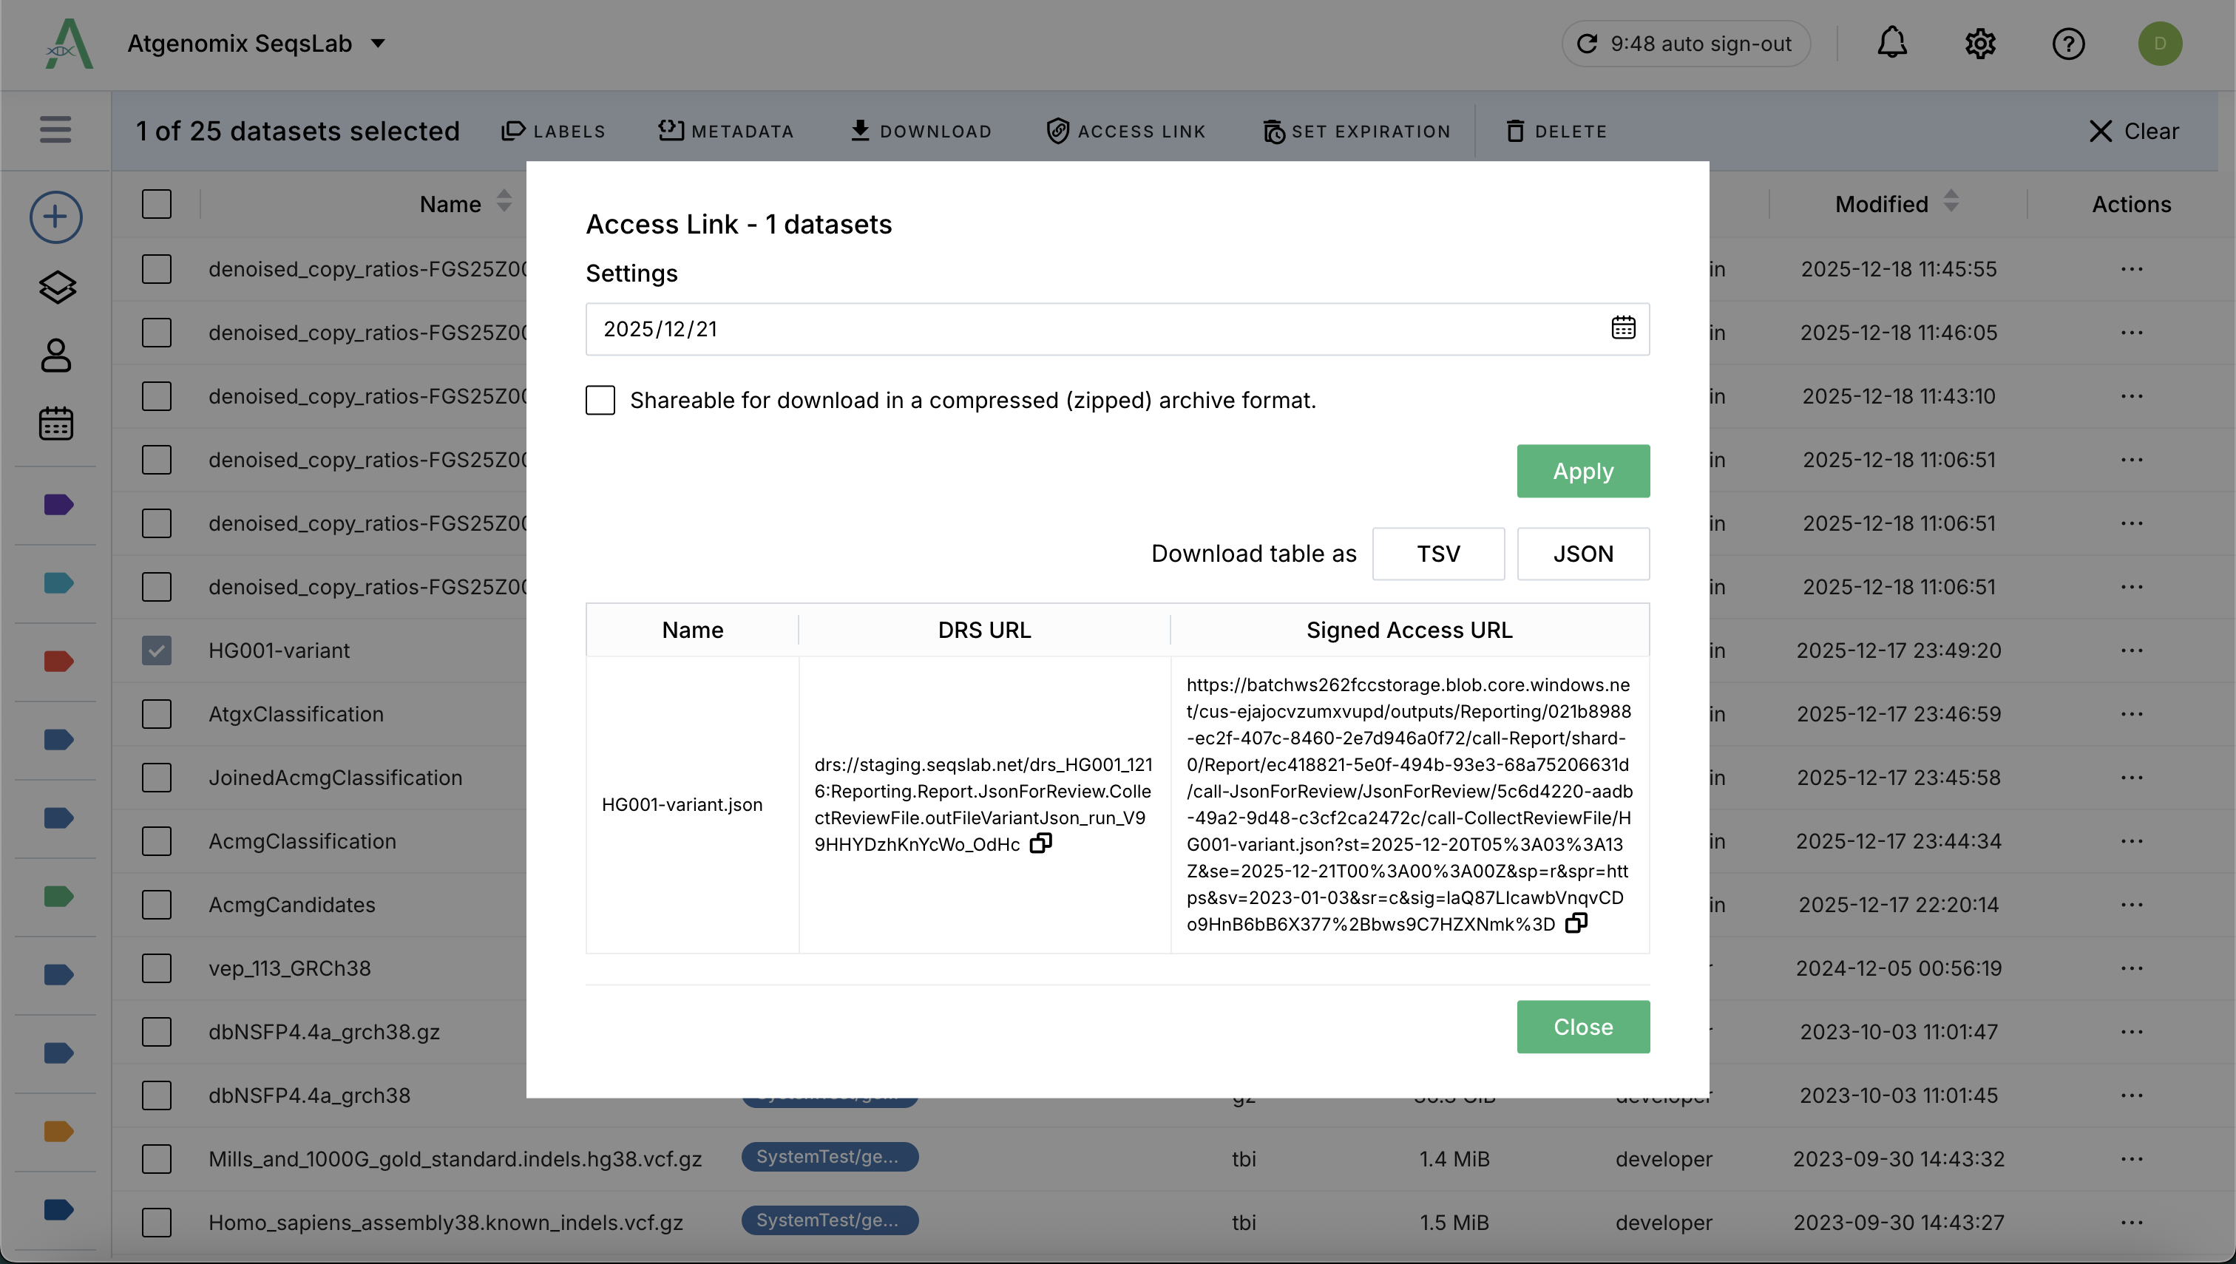
Task: Open the expiration date calendar picker
Action: (x=1623, y=328)
